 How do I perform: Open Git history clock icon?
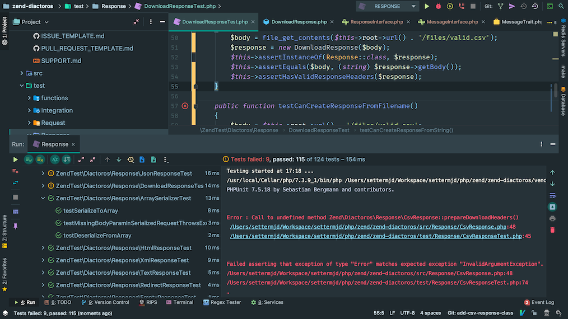(523, 6)
